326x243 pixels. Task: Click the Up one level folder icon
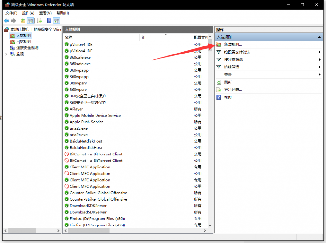pyautogui.click(x=23, y=21)
